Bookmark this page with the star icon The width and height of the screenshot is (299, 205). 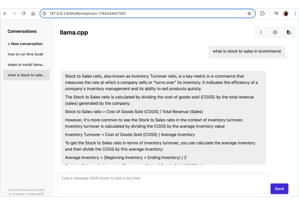[249, 14]
